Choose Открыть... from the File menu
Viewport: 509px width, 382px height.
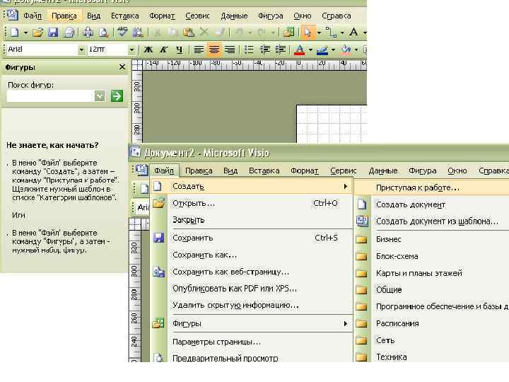[x=252, y=203]
